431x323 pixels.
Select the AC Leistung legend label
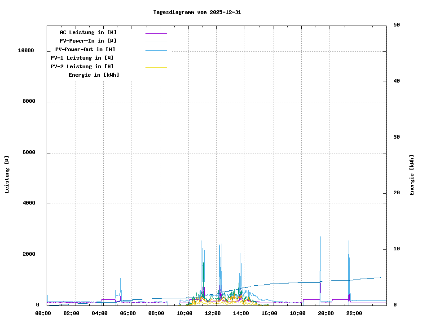[88, 32]
